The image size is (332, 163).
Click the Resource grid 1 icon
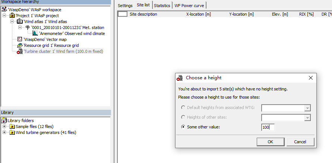[x=20, y=45]
